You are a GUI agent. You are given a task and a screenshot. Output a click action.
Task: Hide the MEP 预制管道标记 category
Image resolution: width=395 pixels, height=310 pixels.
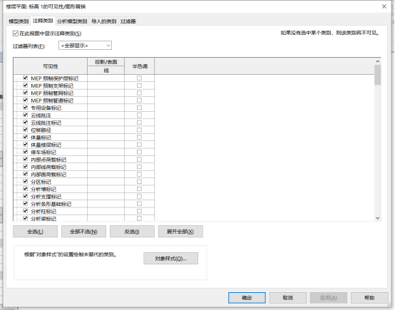click(x=25, y=100)
